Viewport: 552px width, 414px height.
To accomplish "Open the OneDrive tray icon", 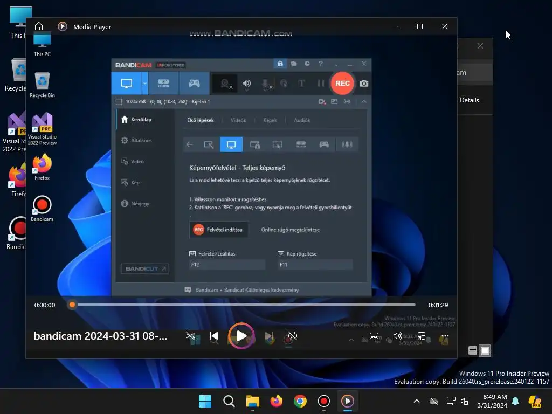I will tap(434, 401).
